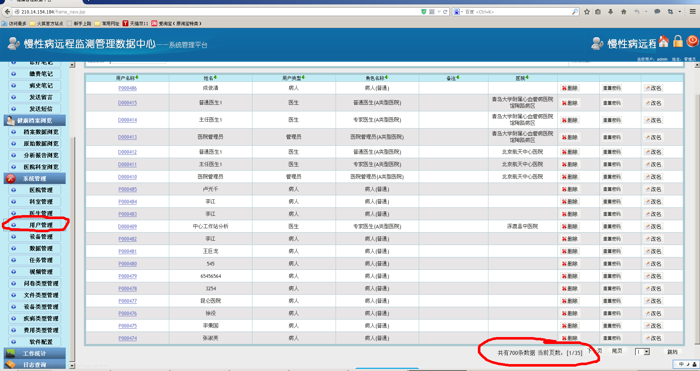Open the undo history dropdown arrow
Viewport: 700px width, 371px height.
(x=646, y=12)
